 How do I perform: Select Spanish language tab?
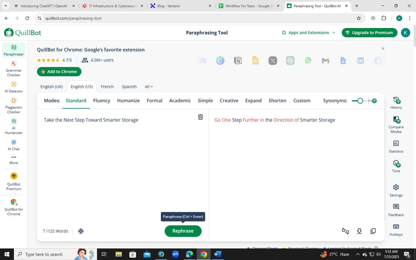129,87
